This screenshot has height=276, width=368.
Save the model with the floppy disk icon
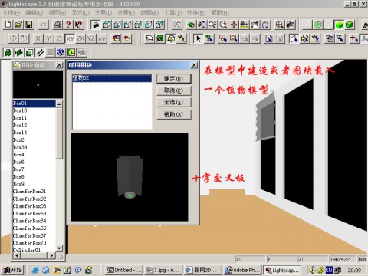pos(29,25)
